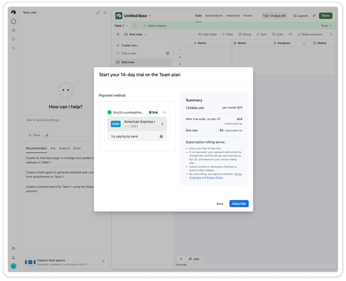Viewport: 346px width, 281px height.
Task: Click the green Share button
Action: click(326, 16)
